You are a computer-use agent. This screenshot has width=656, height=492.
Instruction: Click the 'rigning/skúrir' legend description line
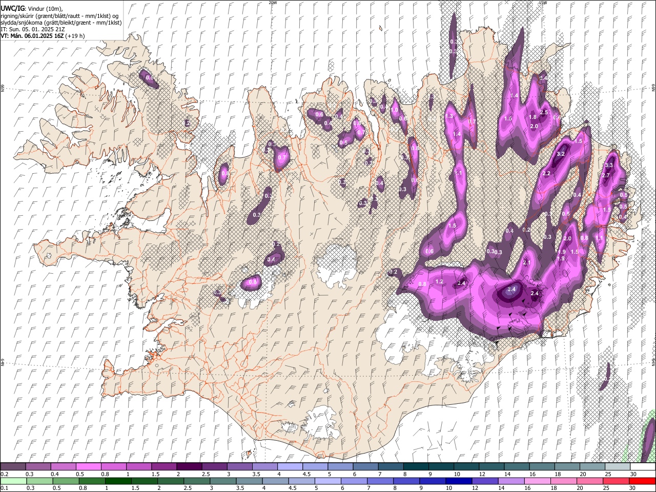(x=60, y=16)
